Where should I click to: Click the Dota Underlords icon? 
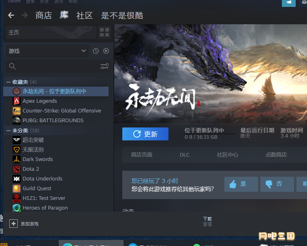click(x=17, y=179)
